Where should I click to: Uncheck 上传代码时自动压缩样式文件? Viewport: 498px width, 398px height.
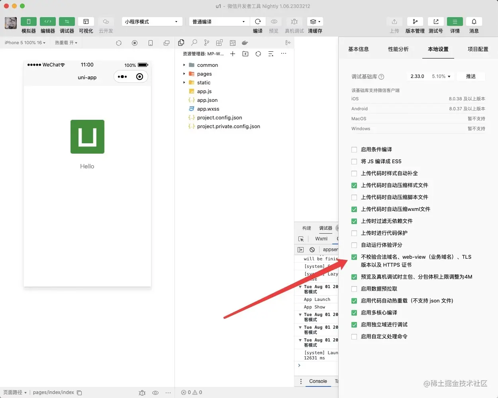click(x=354, y=185)
